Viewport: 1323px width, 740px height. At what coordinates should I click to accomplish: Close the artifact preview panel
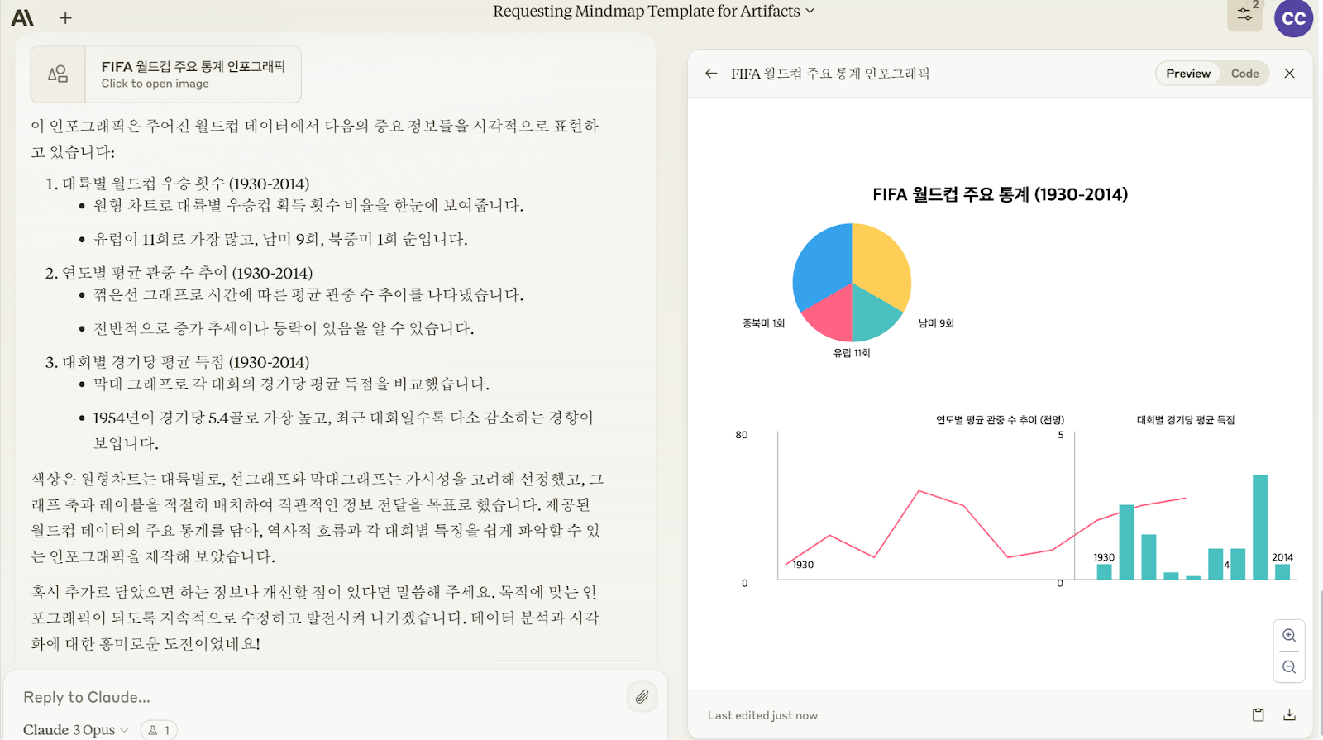pos(1289,74)
